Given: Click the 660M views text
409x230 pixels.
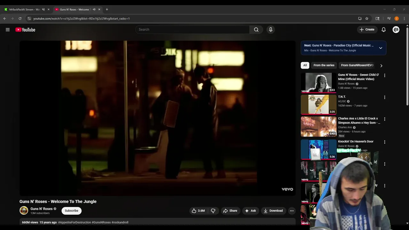Looking at the screenshot, I should (x=30, y=222).
